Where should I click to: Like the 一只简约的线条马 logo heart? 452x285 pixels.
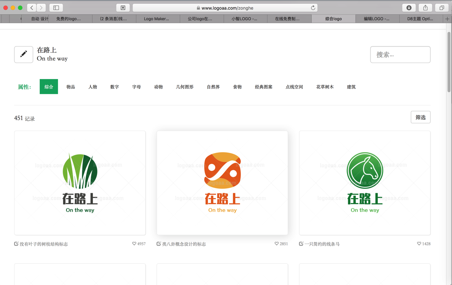419,244
